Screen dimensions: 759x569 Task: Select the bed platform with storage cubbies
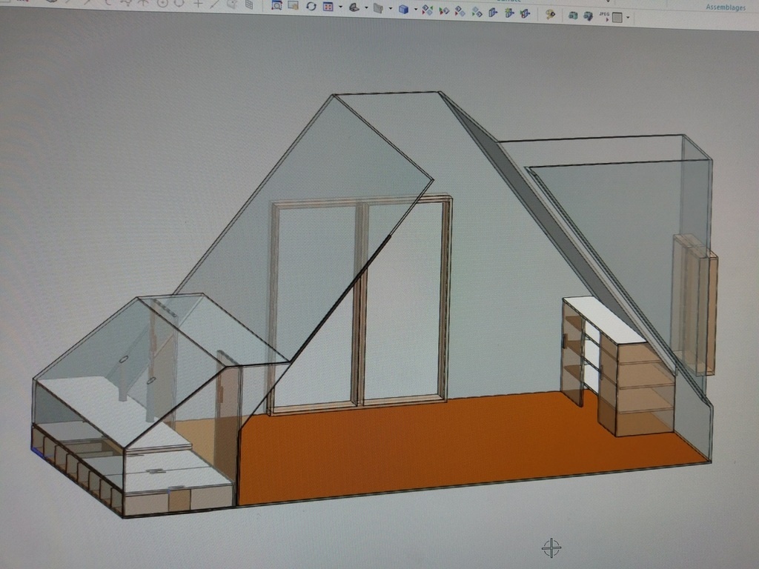[x=130, y=447]
